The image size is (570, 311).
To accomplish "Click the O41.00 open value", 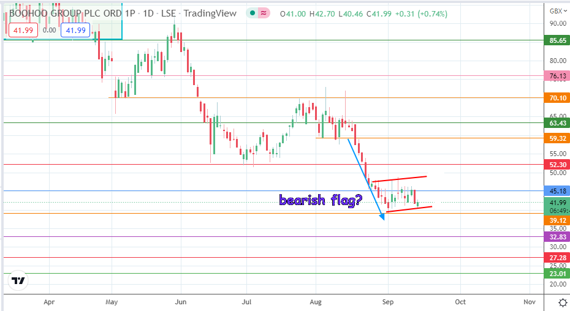I will tap(292, 14).
